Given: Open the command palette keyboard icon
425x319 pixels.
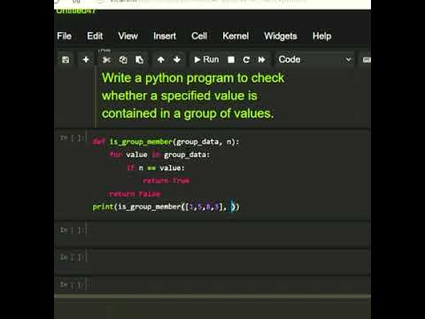Looking at the screenshot, I should [366, 59].
